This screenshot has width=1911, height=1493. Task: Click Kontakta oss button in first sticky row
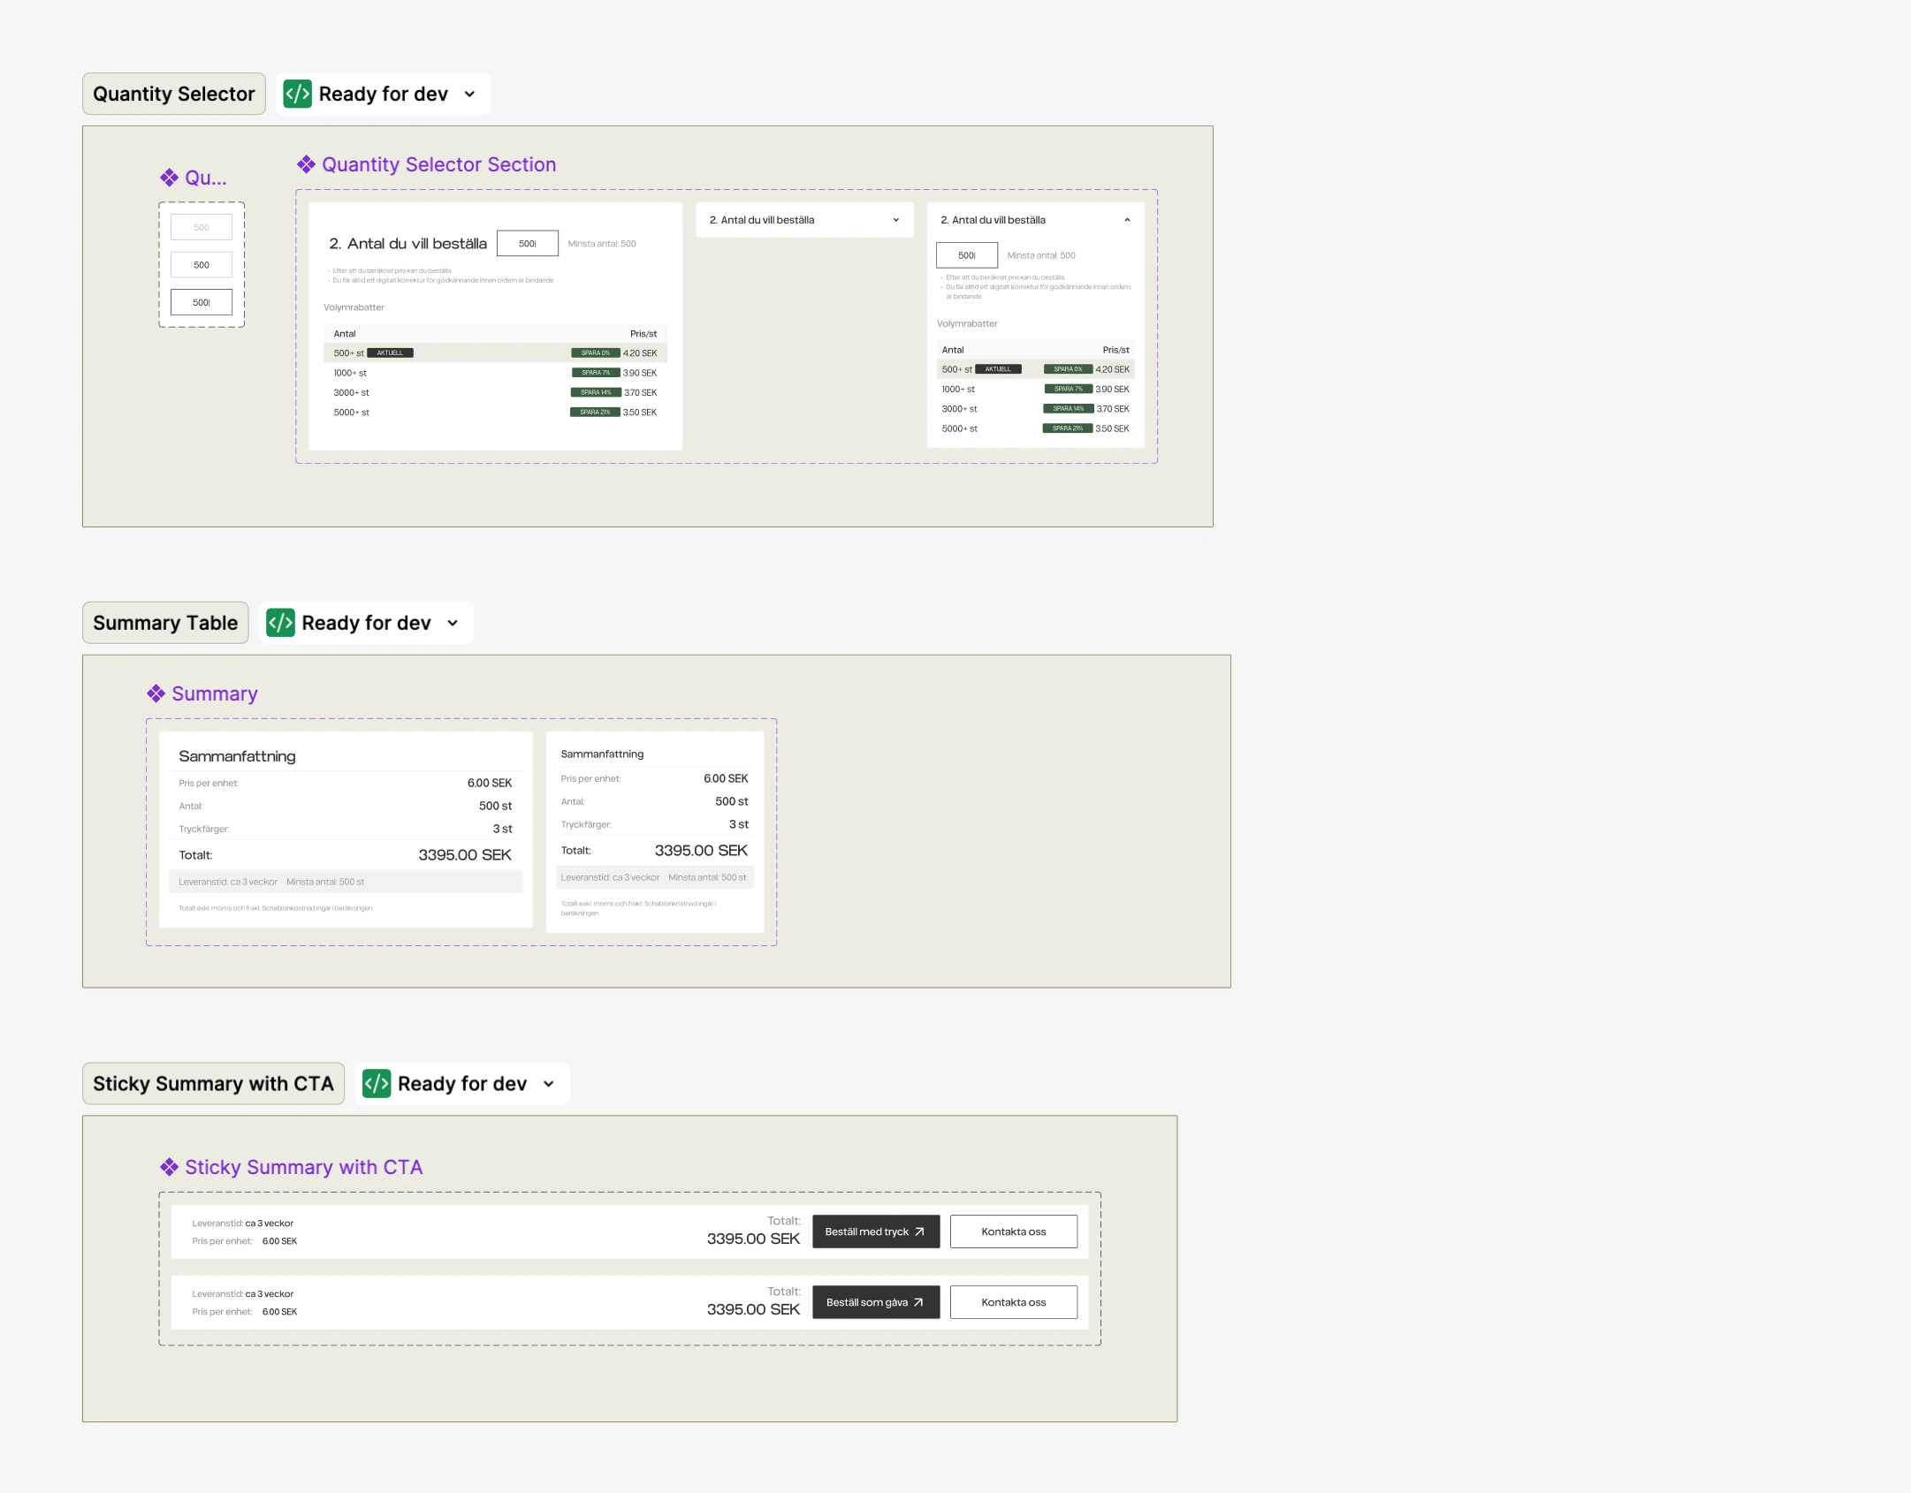(x=1013, y=1232)
